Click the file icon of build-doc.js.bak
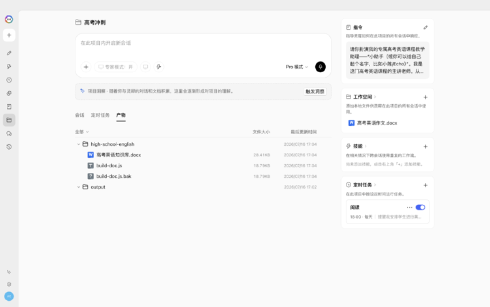 [91, 176]
